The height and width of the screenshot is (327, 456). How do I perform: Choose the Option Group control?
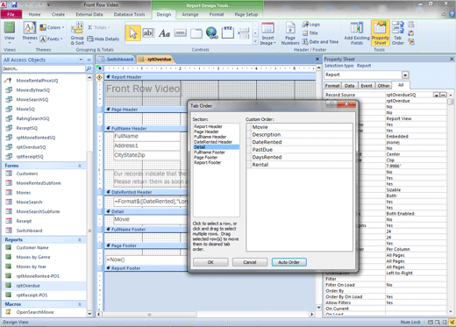click(x=228, y=32)
